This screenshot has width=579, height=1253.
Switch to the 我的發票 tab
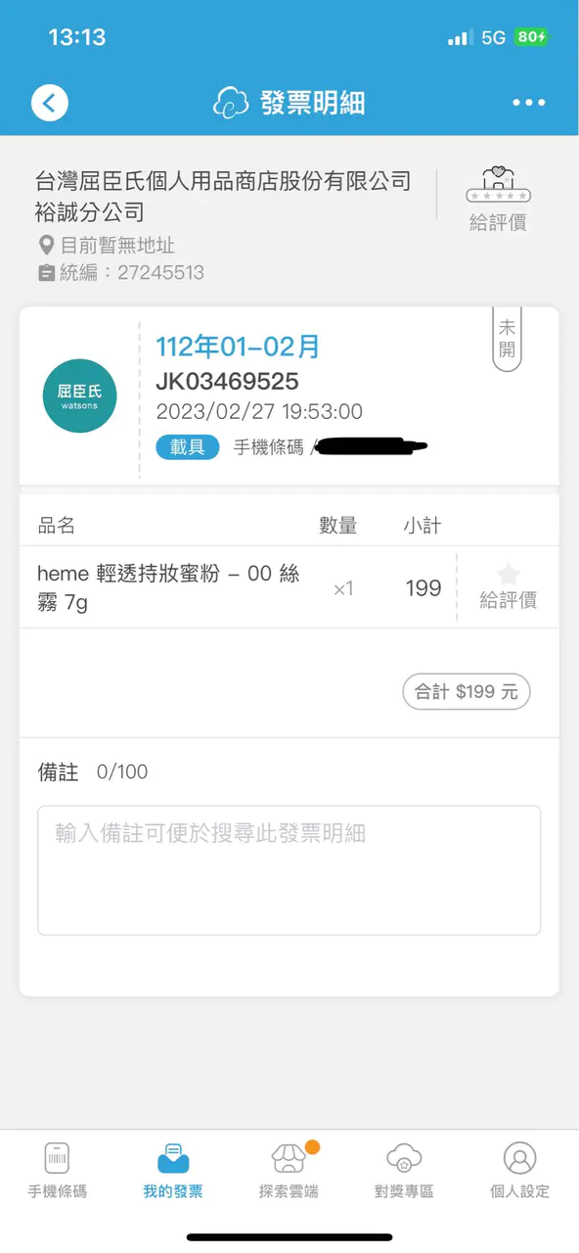(x=173, y=1170)
